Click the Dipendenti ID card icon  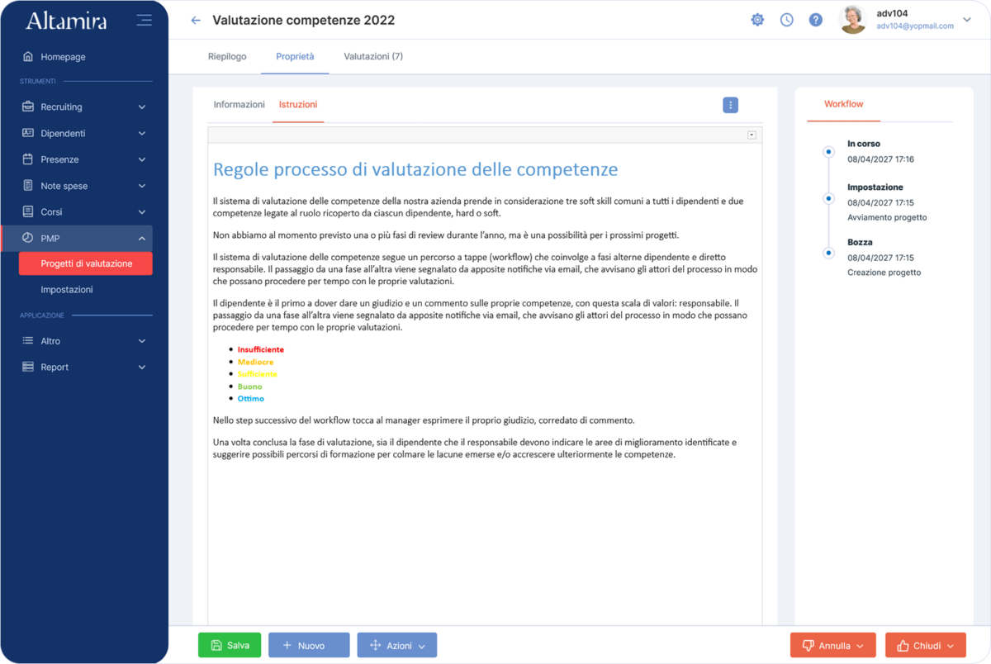point(28,133)
